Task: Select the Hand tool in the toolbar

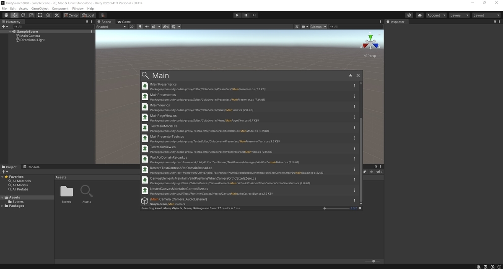Action: 6,15
